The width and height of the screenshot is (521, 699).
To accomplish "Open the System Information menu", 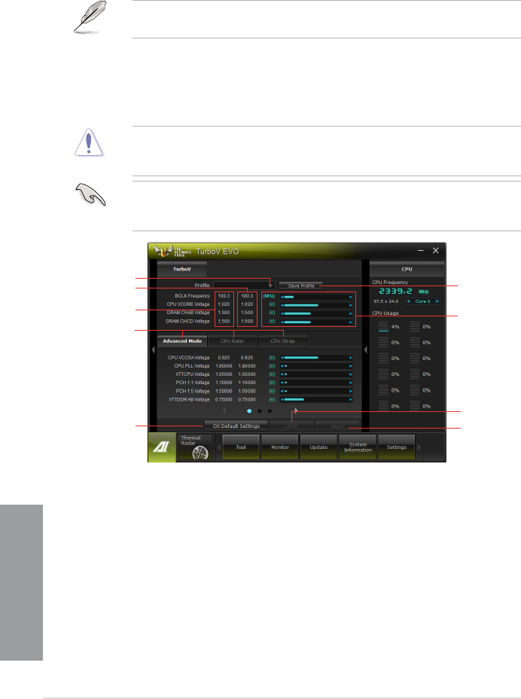I will 358,447.
